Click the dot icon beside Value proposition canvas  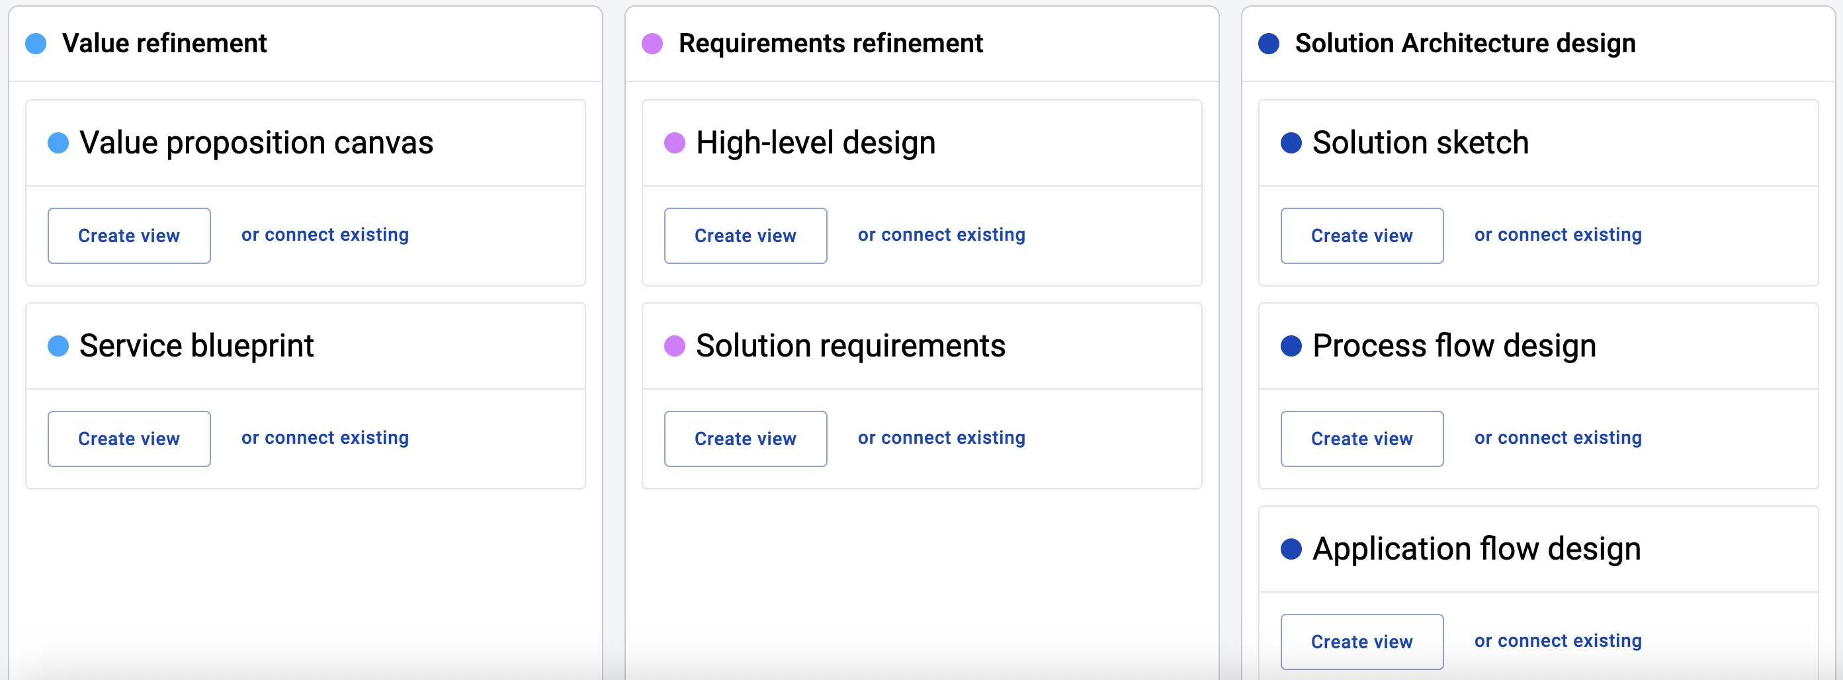point(58,143)
